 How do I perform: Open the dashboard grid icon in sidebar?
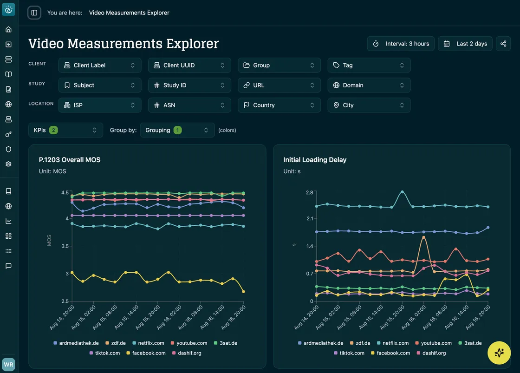tap(9, 236)
